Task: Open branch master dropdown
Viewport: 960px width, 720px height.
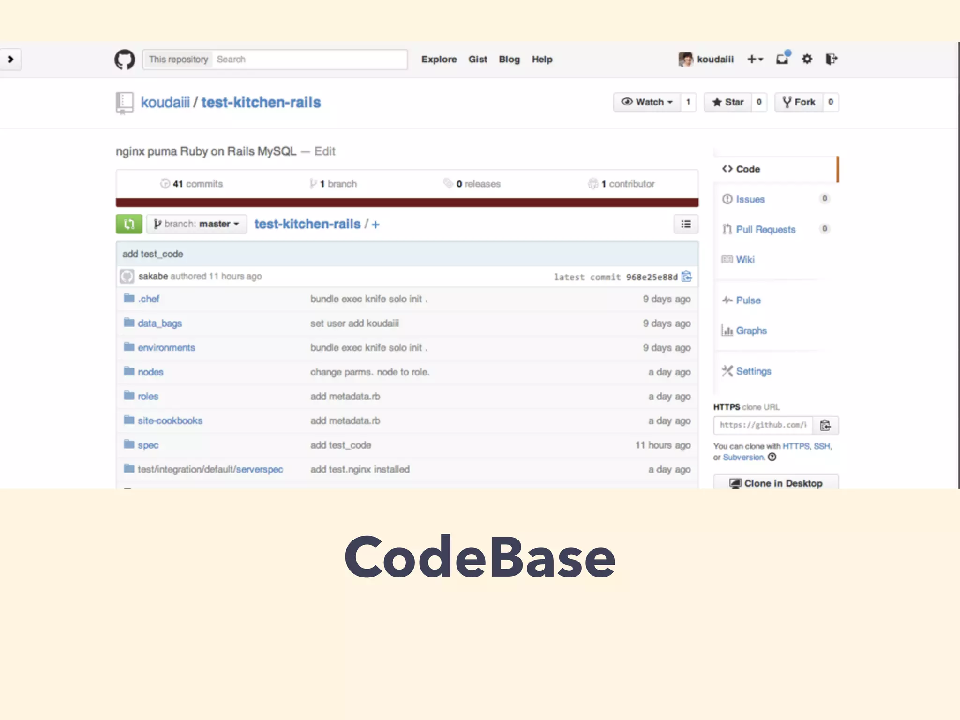Action: 196,224
